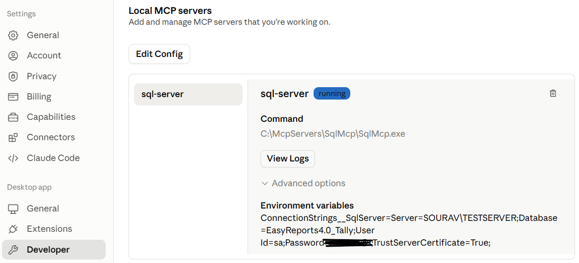Click the Account person icon

pyautogui.click(x=13, y=55)
